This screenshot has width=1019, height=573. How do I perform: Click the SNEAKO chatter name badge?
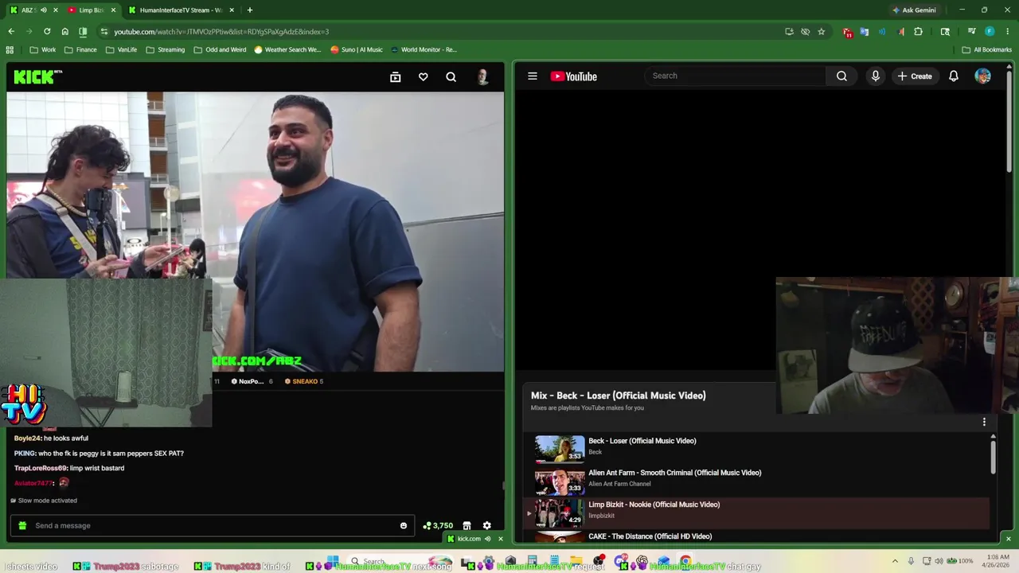click(304, 381)
